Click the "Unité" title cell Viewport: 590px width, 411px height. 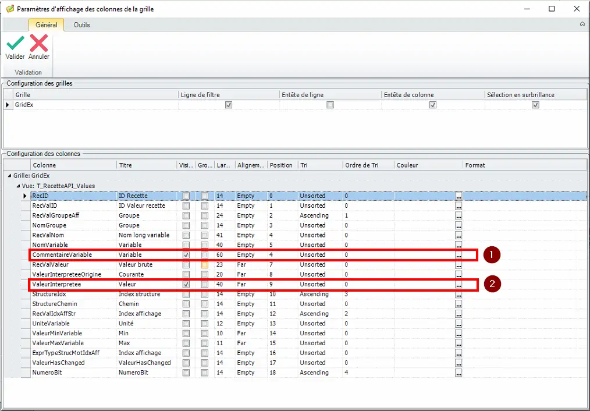(x=147, y=323)
